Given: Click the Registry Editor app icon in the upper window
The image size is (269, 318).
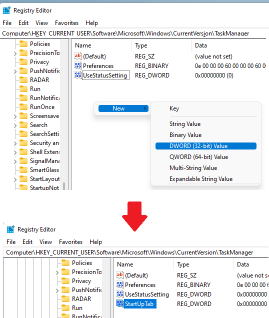Looking at the screenshot, I should [x=6, y=10].
